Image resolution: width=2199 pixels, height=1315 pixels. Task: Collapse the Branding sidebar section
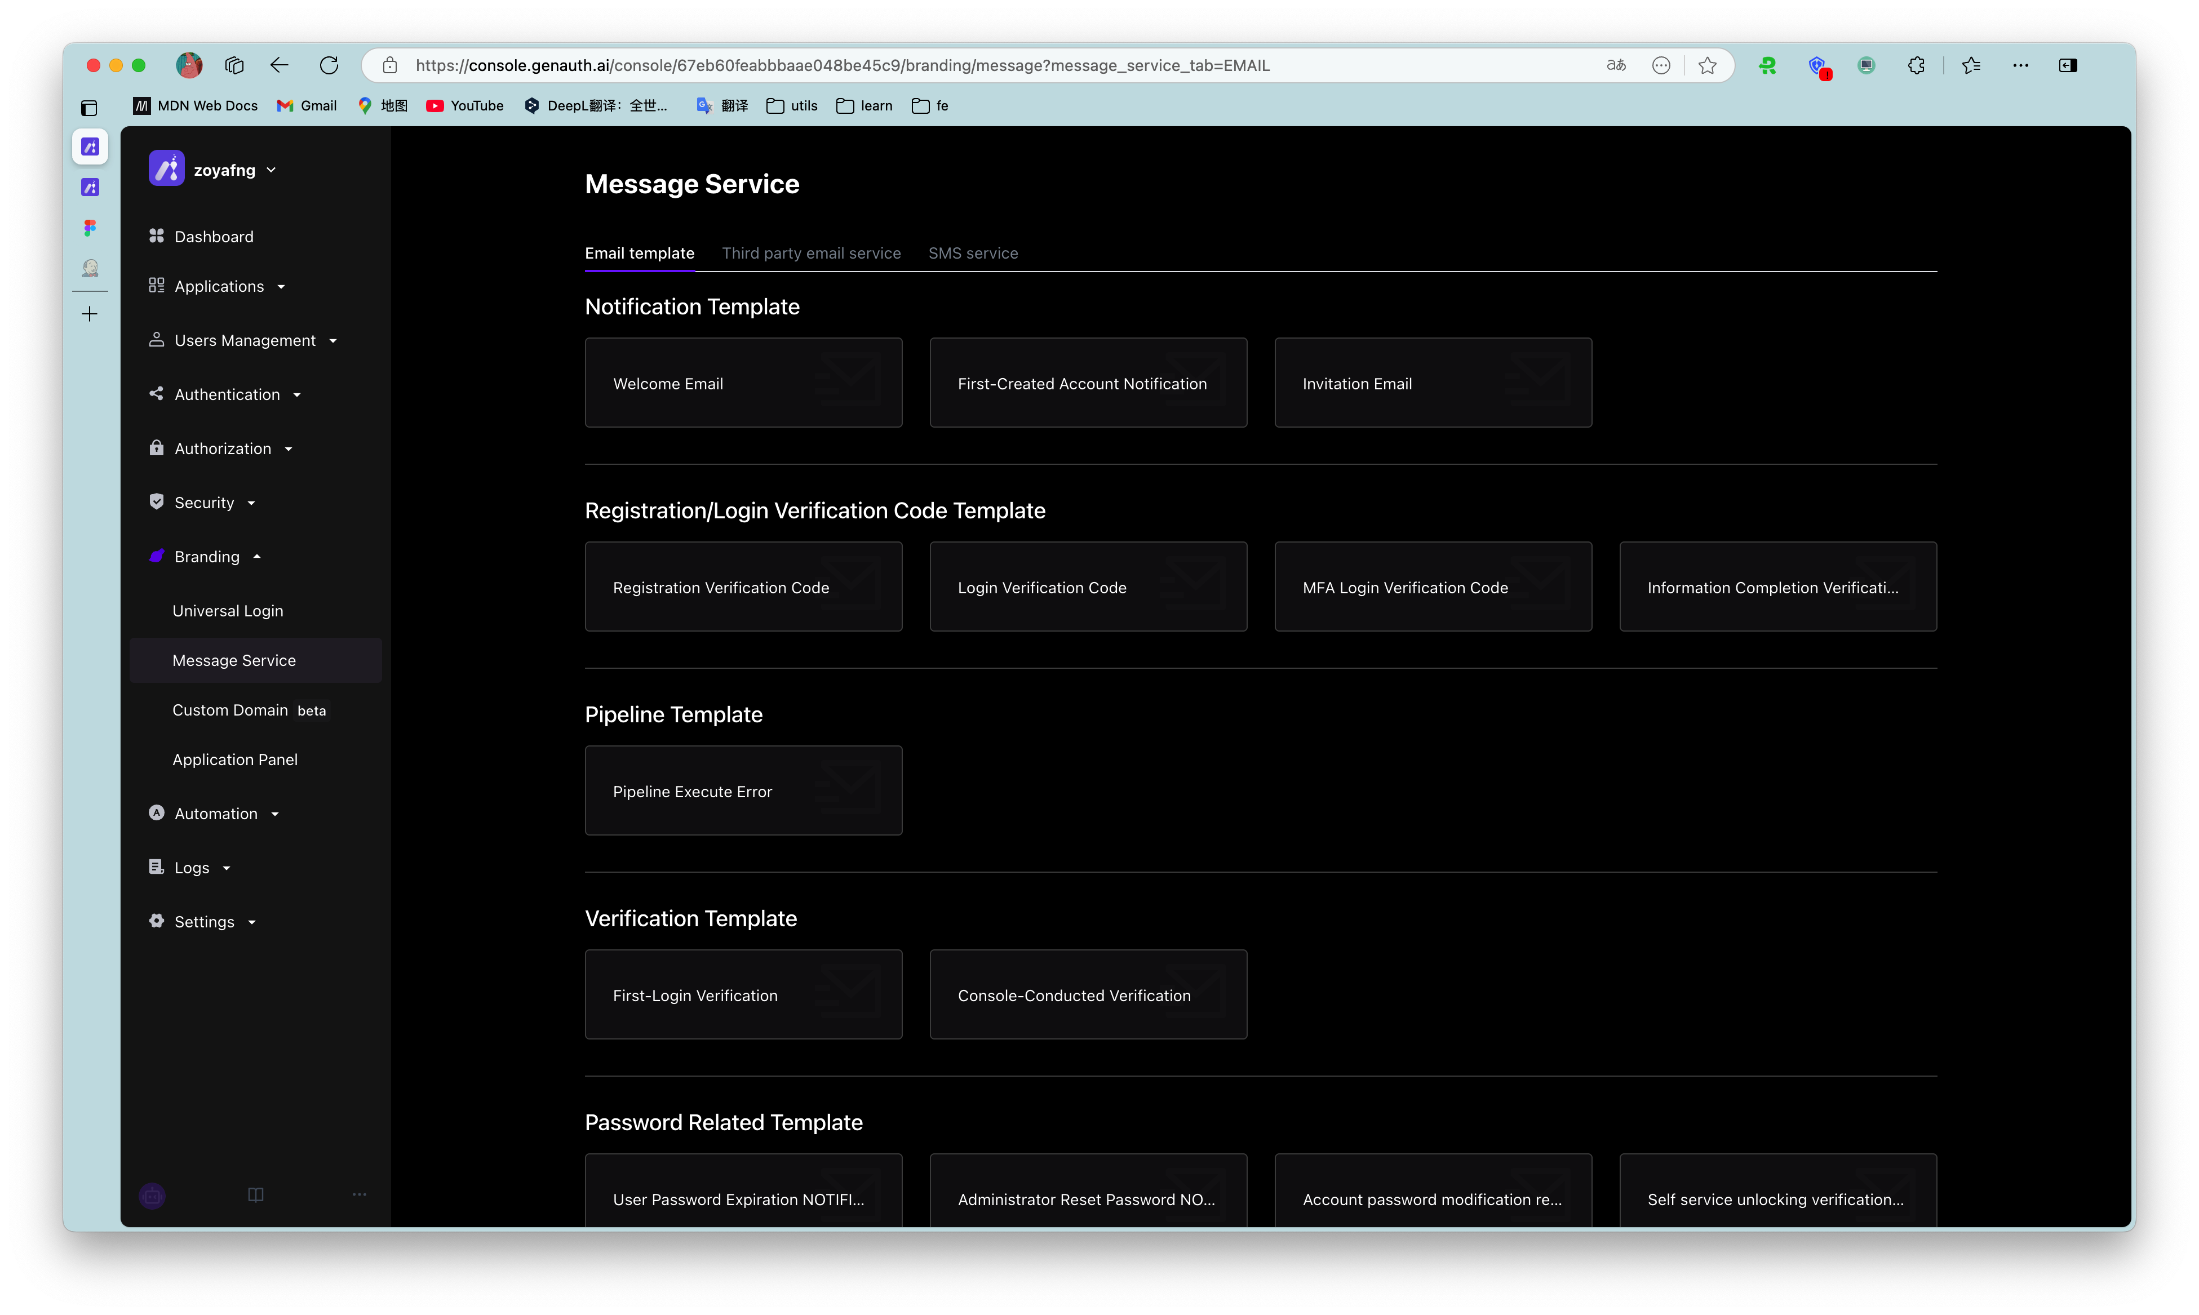point(206,557)
